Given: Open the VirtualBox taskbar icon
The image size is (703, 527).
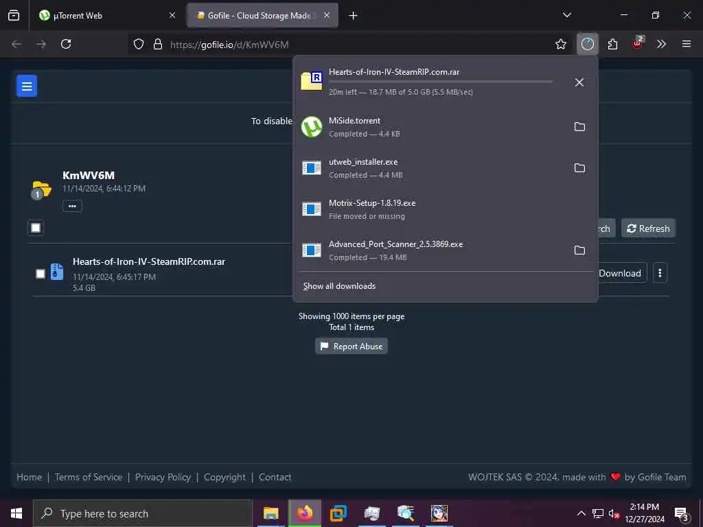Looking at the screenshot, I should click(338, 513).
